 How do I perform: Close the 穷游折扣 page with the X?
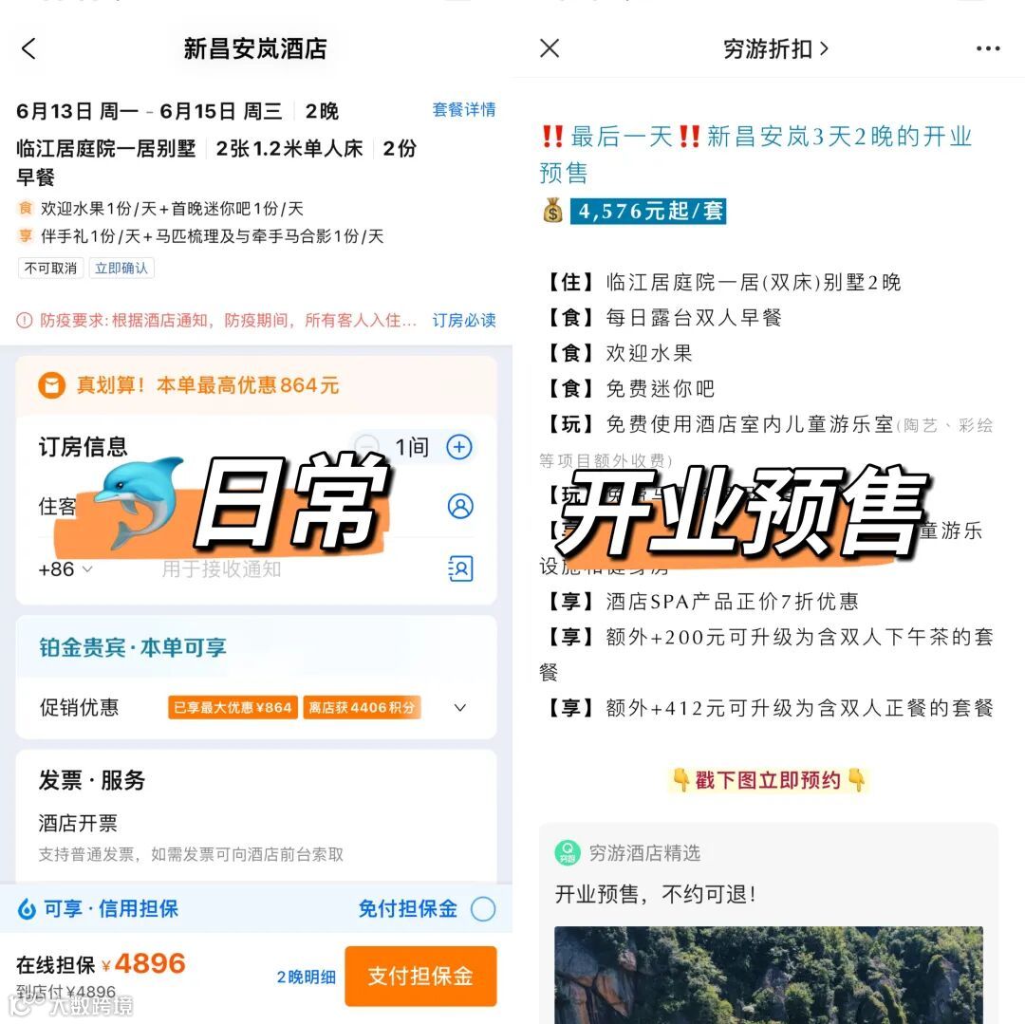pos(550,47)
